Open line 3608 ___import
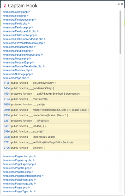125x196 pixels. click(x=7, y=137)
